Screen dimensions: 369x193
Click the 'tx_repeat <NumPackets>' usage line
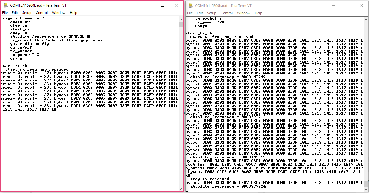(57, 40)
